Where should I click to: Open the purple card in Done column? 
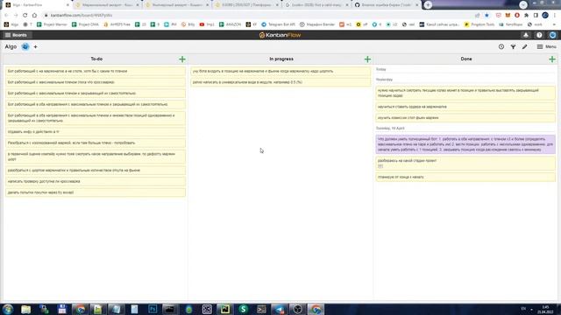465,144
